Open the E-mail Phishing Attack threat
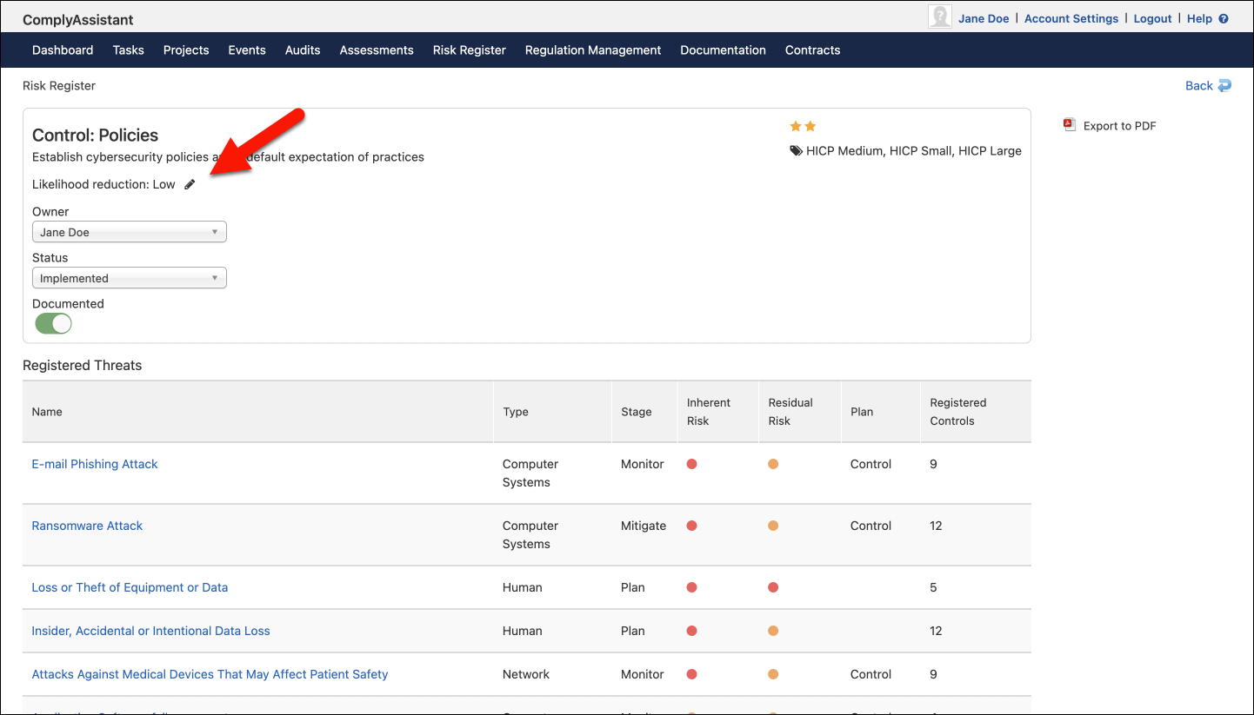 pos(95,464)
